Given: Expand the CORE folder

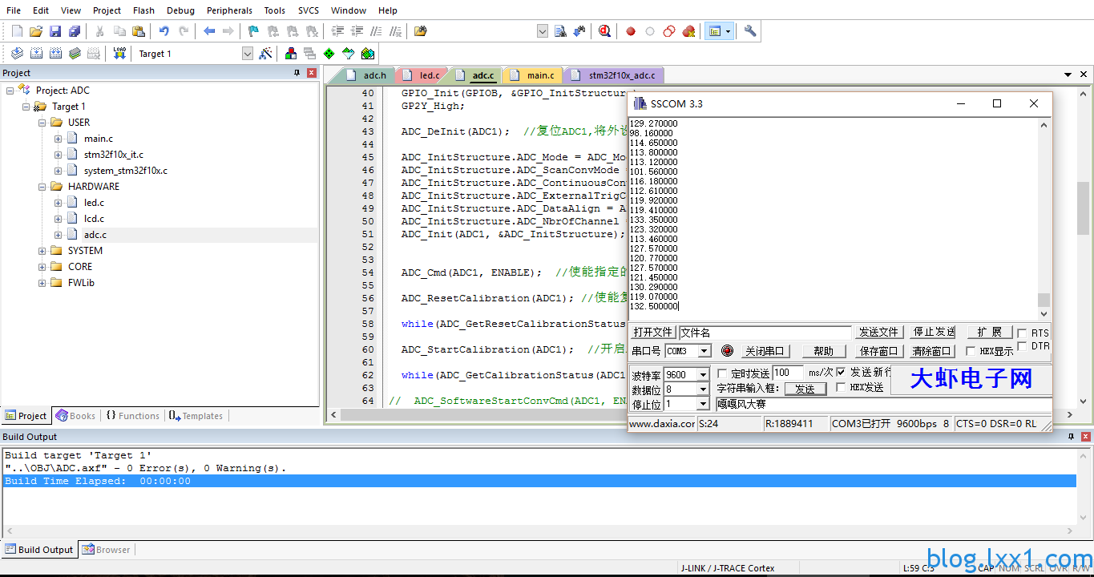Looking at the screenshot, I should point(42,267).
